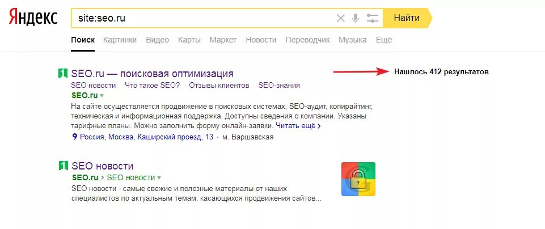Viewport: 545px width, 229px height.
Task: Open the Переводчик tab
Action: coord(307,40)
